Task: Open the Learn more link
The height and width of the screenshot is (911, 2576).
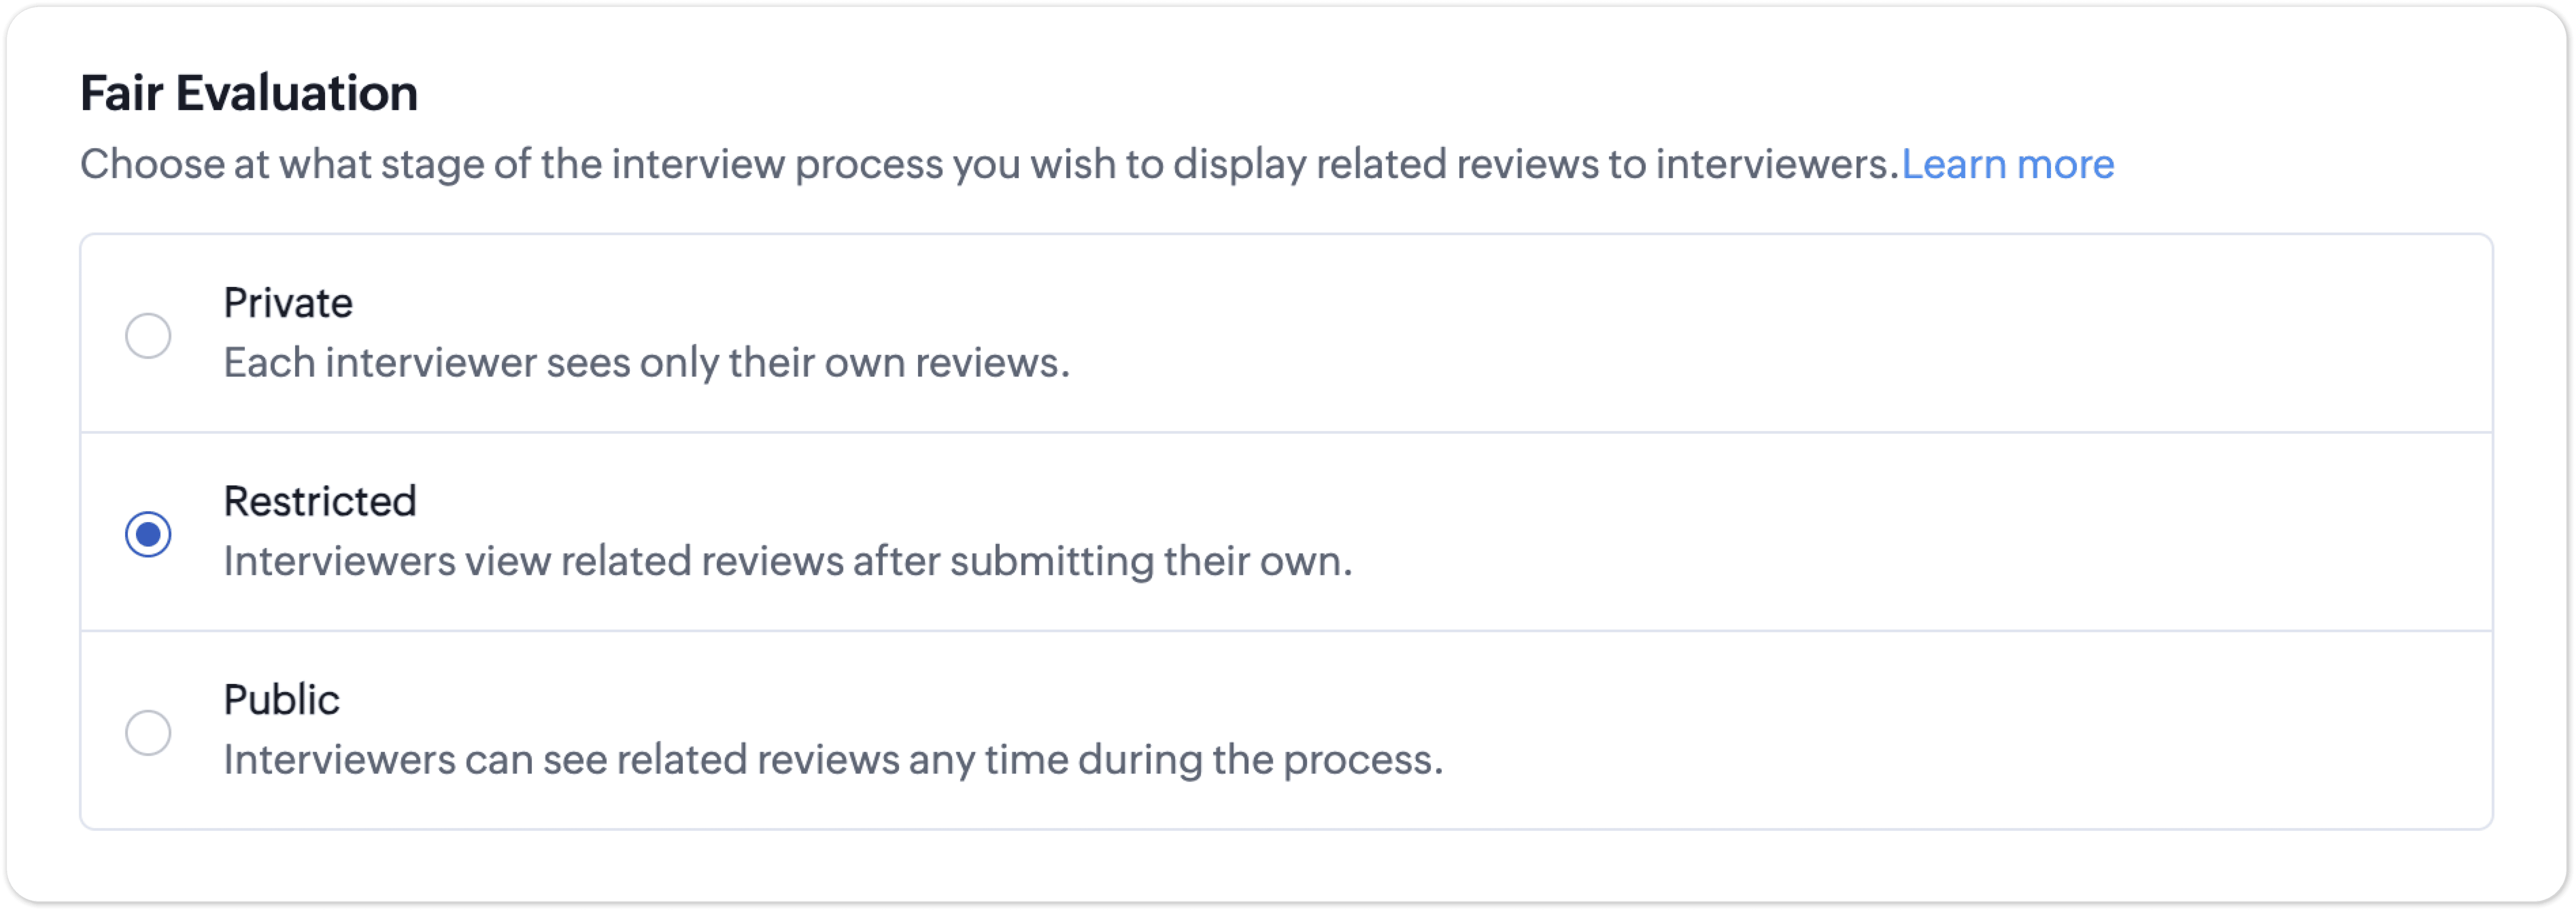Action: click(x=2007, y=164)
